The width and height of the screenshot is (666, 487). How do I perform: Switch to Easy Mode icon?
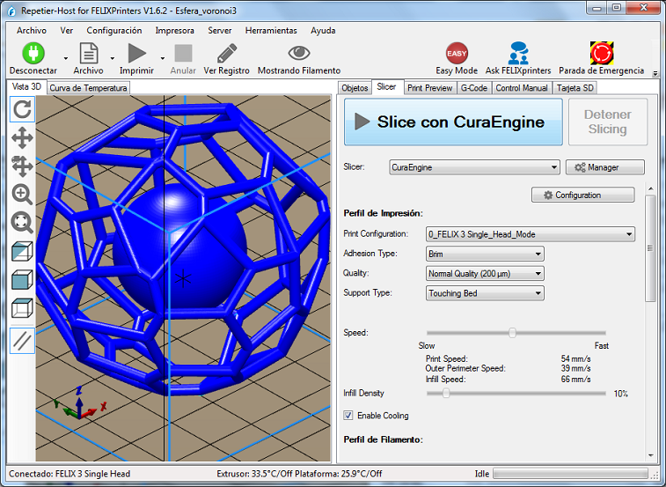[x=457, y=54]
